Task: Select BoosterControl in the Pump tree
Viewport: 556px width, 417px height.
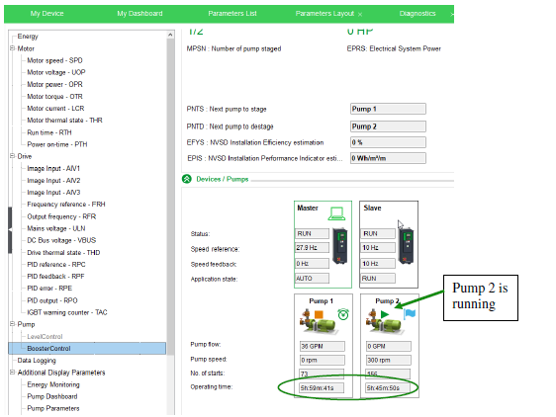Action: tap(48, 348)
